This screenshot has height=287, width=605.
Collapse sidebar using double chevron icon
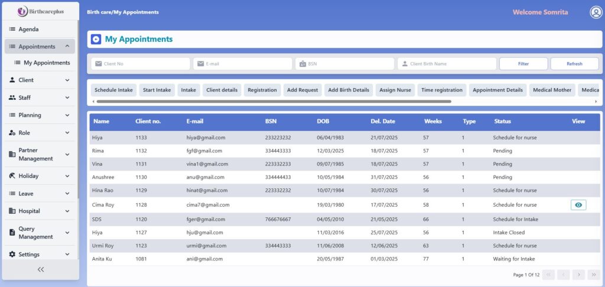point(40,269)
